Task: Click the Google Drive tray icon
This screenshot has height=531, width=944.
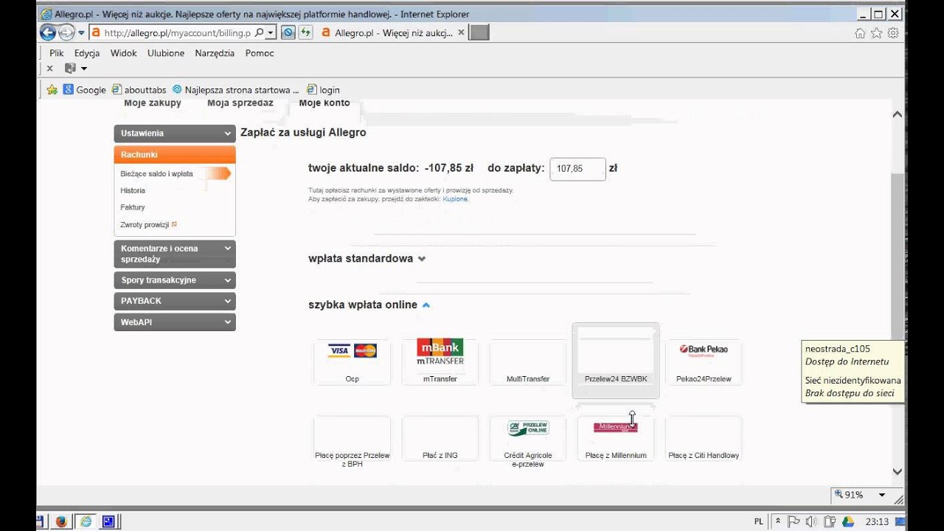Action: pos(848,521)
